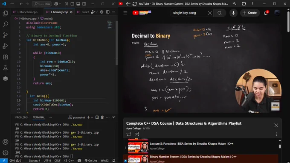Select the powershell terminal profile
290x163 pixels.
[x=77, y=117]
